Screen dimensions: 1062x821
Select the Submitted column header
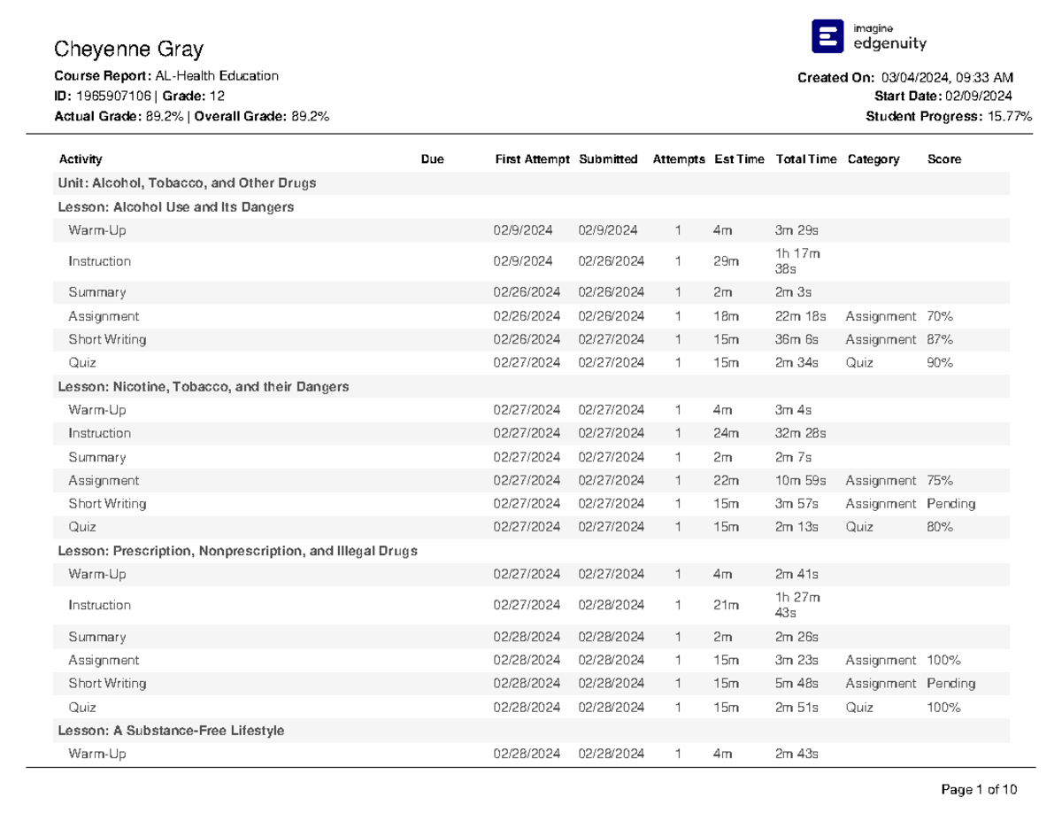click(x=608, y=159)
